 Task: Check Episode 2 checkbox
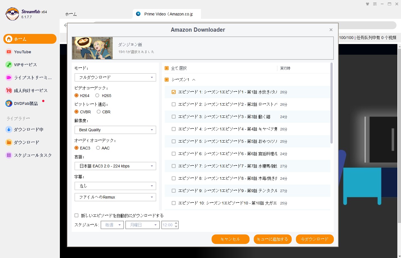tap(174, 104)
